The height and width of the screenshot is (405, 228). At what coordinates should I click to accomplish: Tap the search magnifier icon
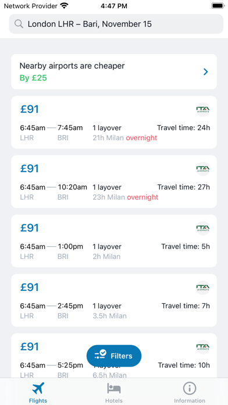click(x=19, y=24)
